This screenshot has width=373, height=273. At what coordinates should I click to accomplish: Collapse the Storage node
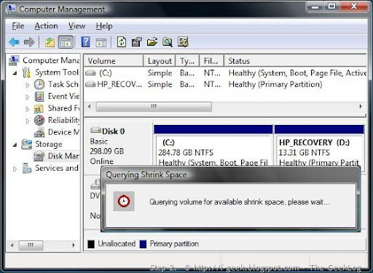[15, 144]
